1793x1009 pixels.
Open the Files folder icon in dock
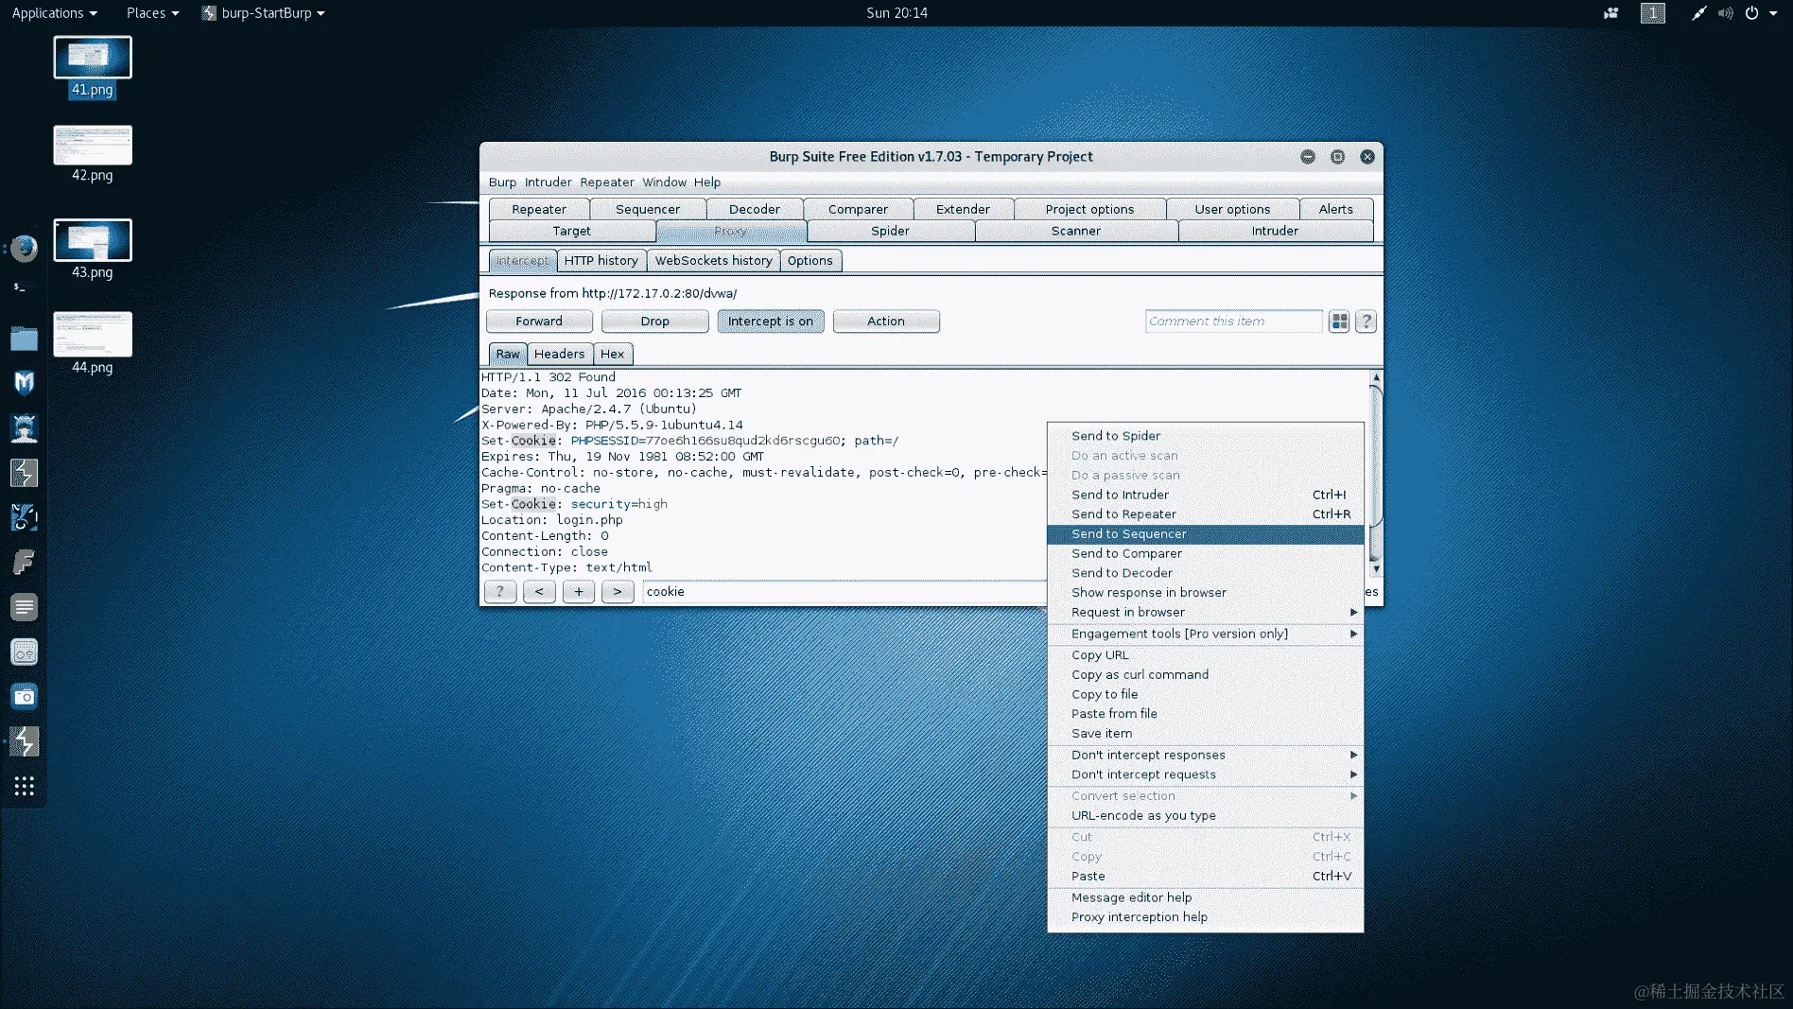pyautogui.click(x=24, y=338)
